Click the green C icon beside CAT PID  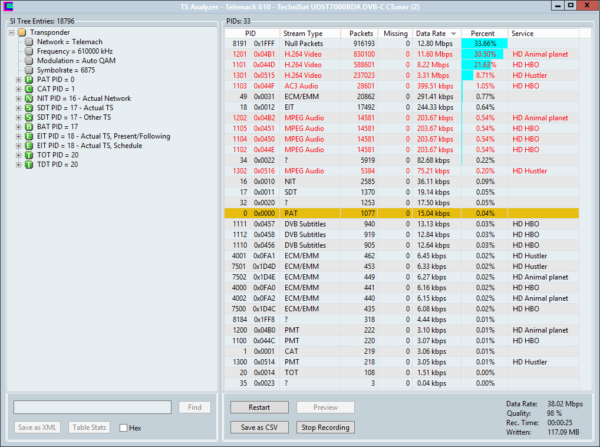point(29,89)
